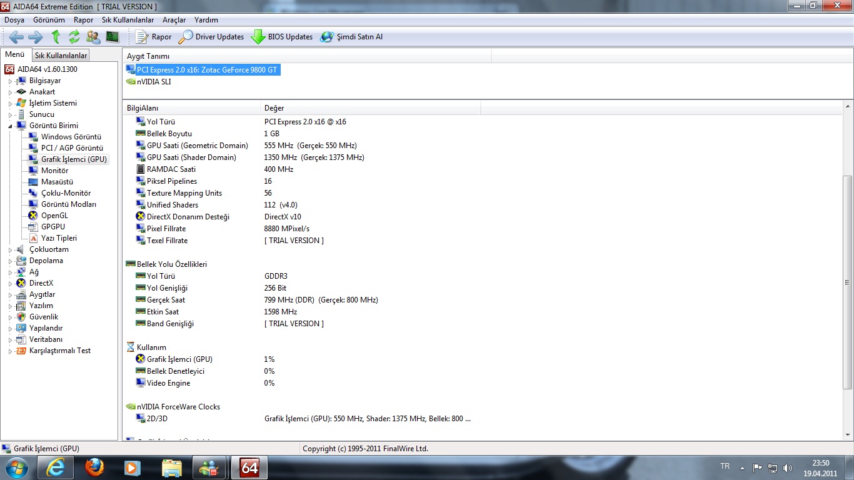Click the Veritabanı tree icon
Image resolution: width=854 pixels, height=480 pixels.
click(x=21, y=339)
